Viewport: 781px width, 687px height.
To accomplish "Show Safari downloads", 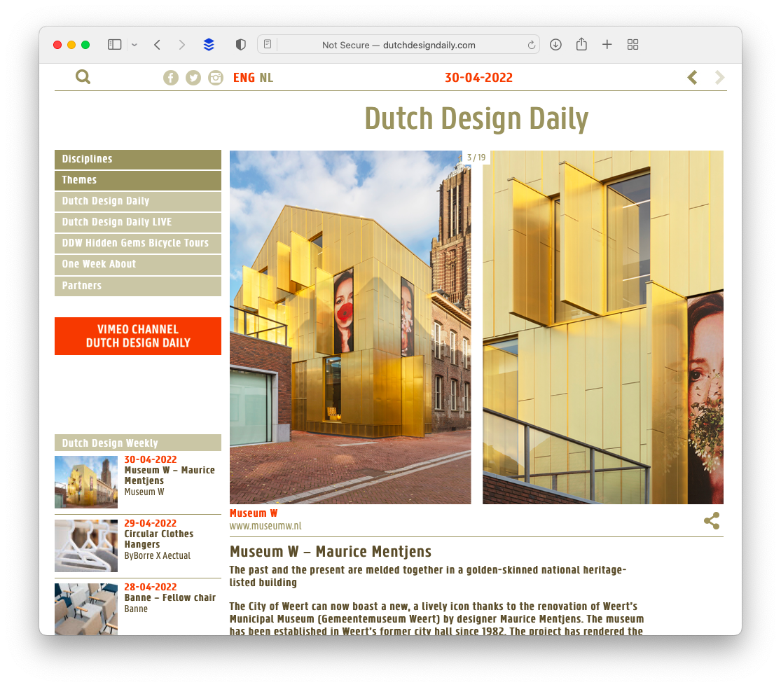I will (x=556, y=45).
